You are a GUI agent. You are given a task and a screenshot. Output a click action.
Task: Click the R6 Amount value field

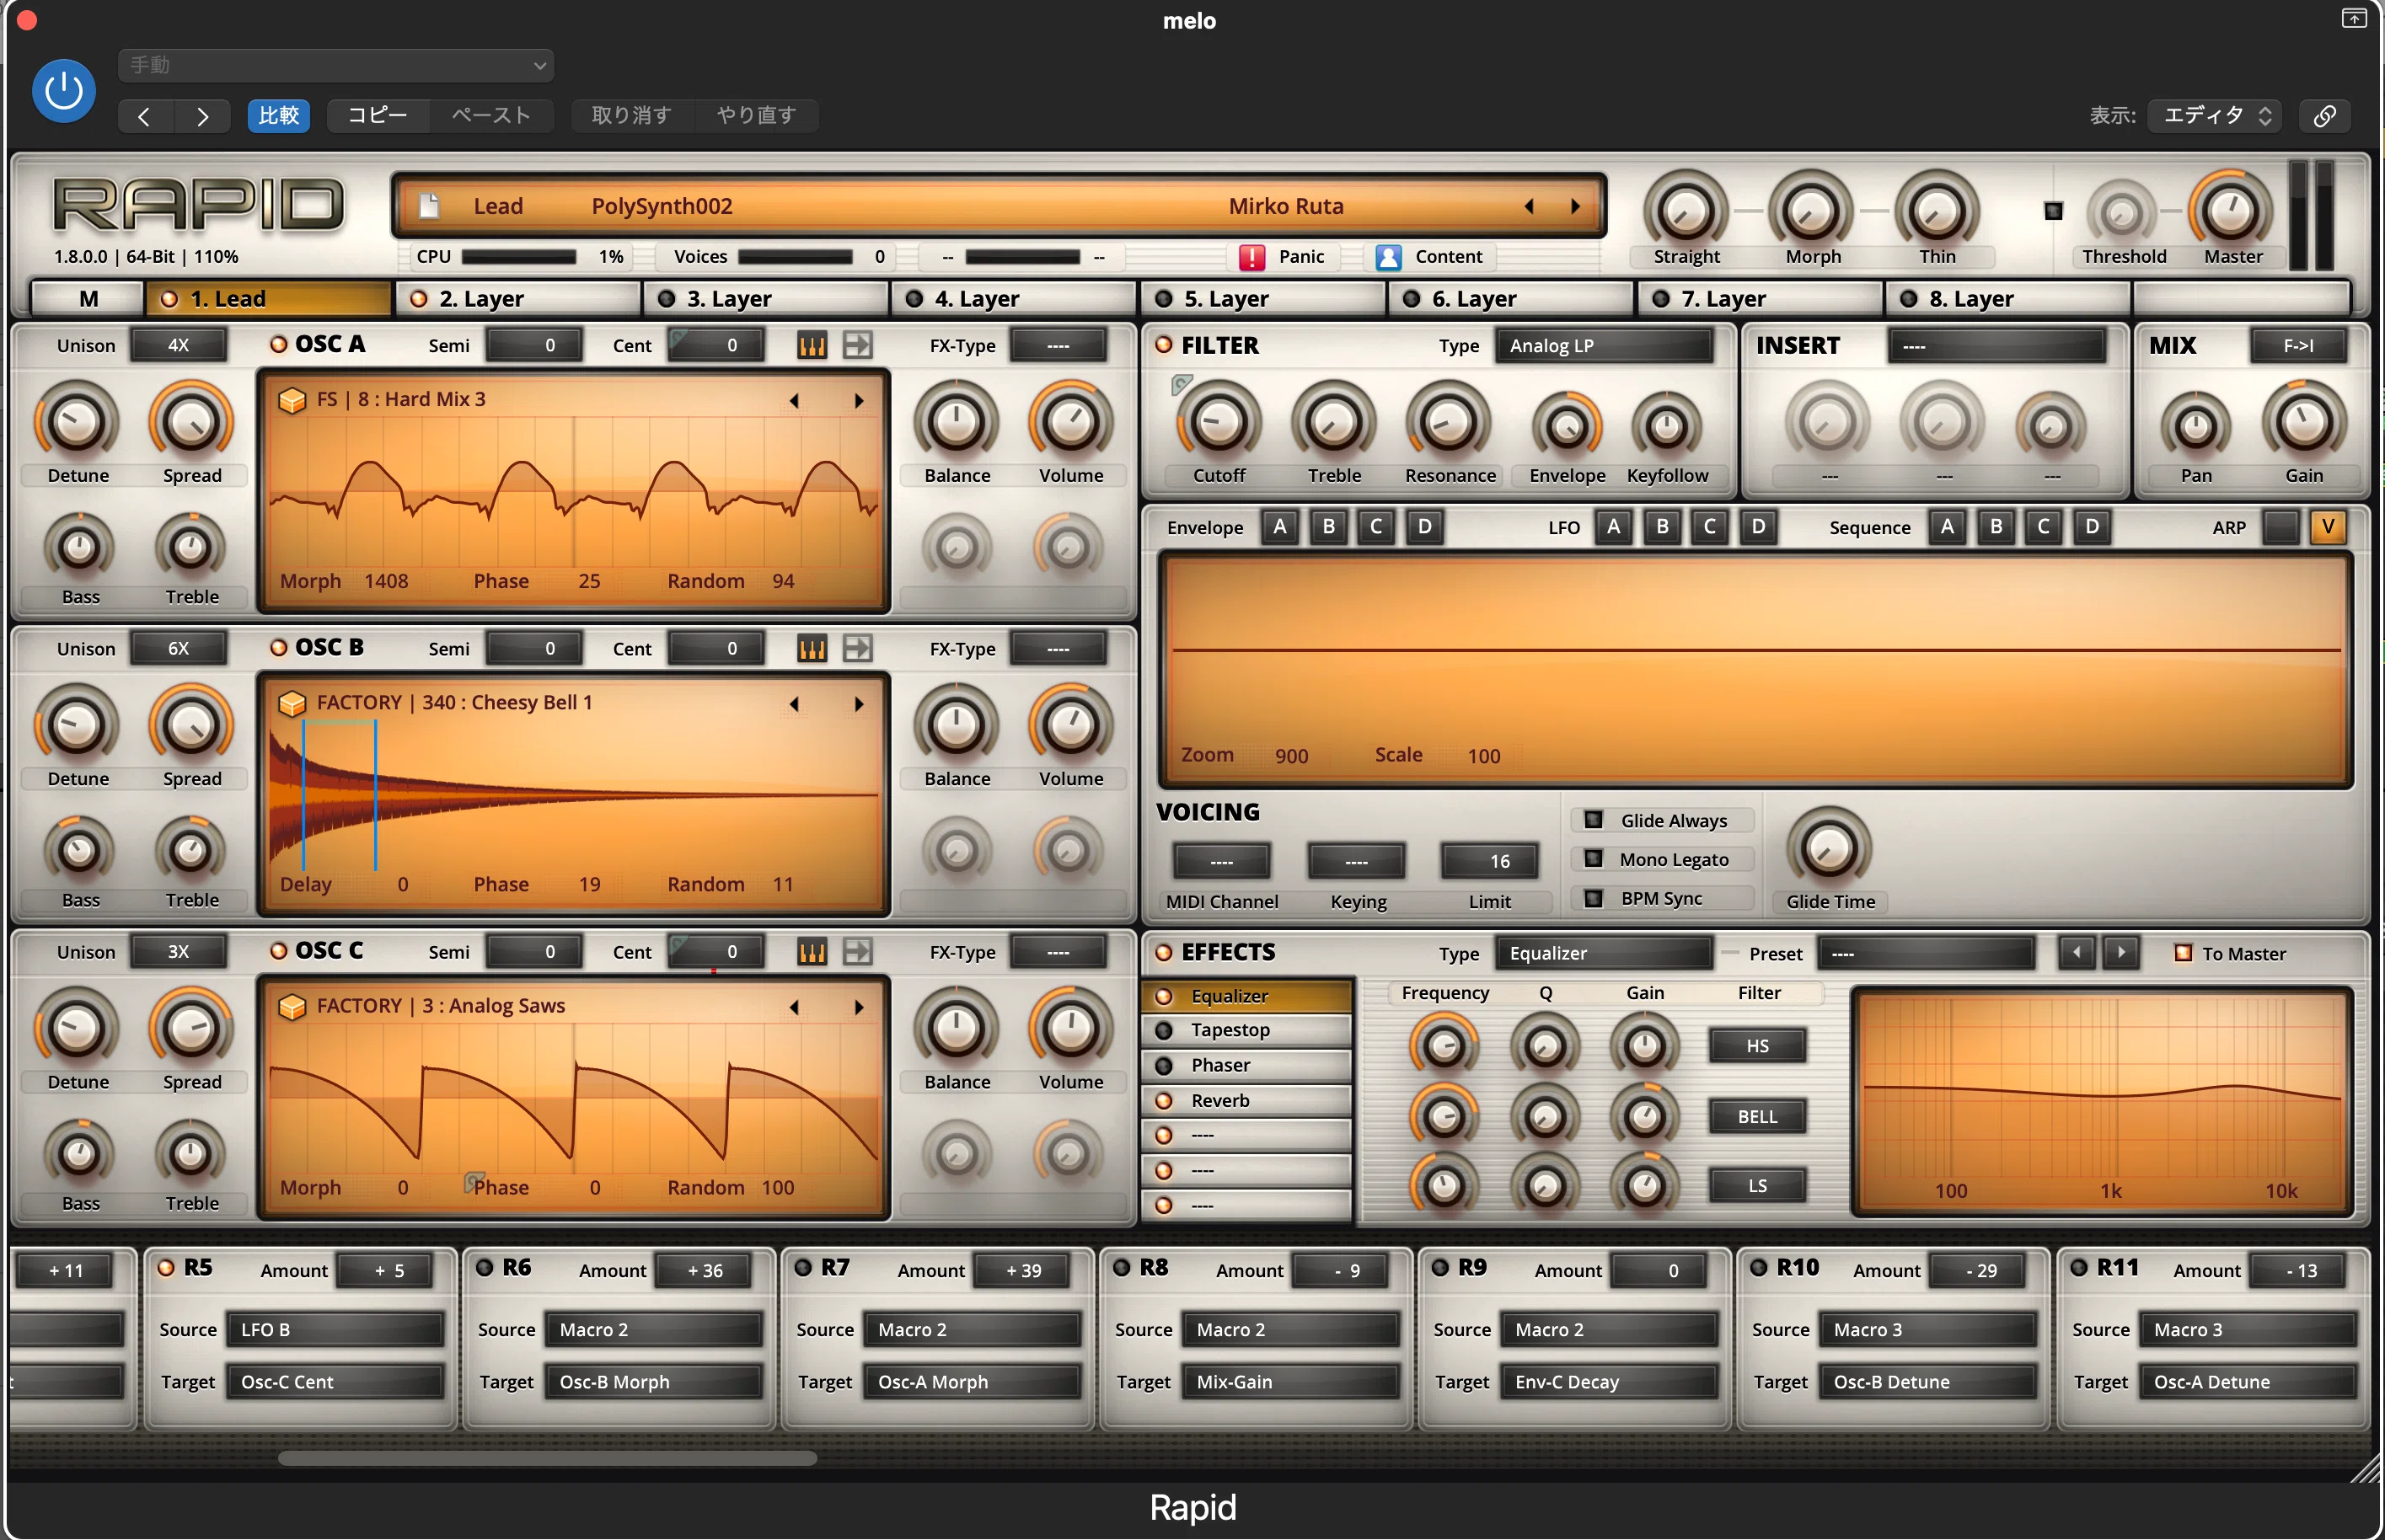(705, 1271)
